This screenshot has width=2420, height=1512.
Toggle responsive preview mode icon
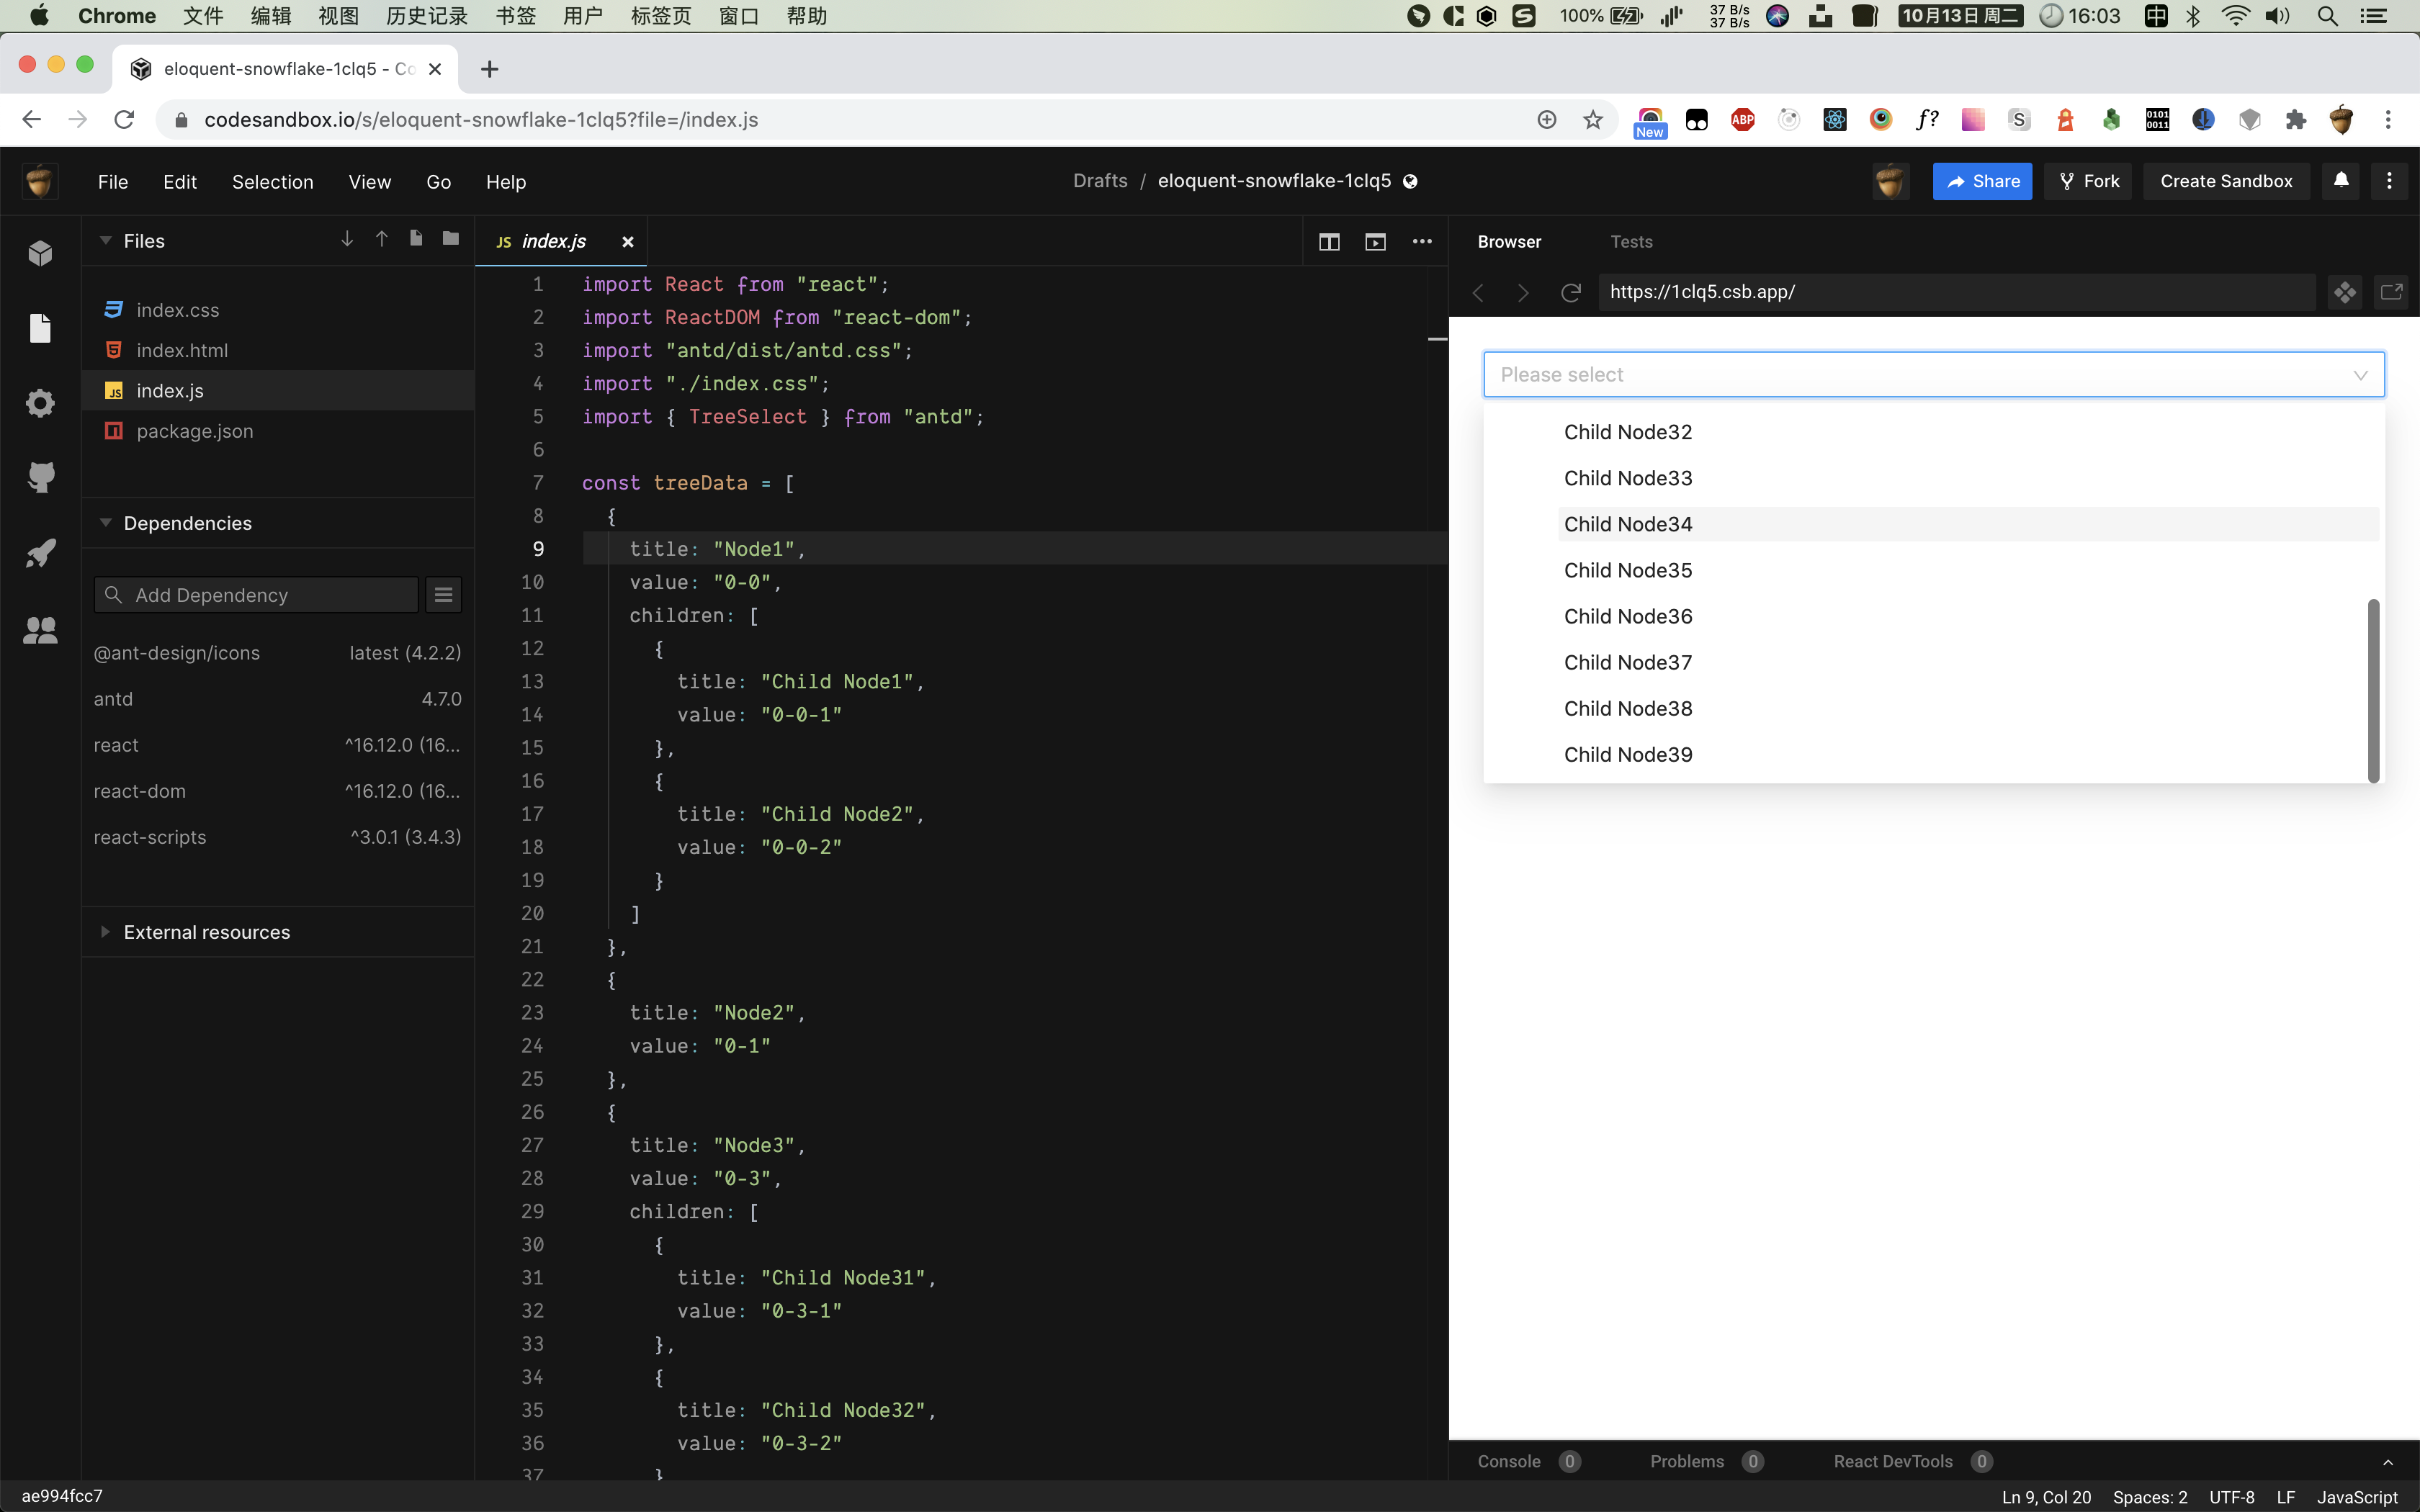(2344, 292)
